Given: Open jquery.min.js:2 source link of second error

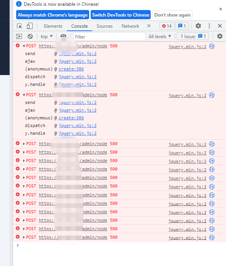Looking at the screenshot, I should coord(188,95).
